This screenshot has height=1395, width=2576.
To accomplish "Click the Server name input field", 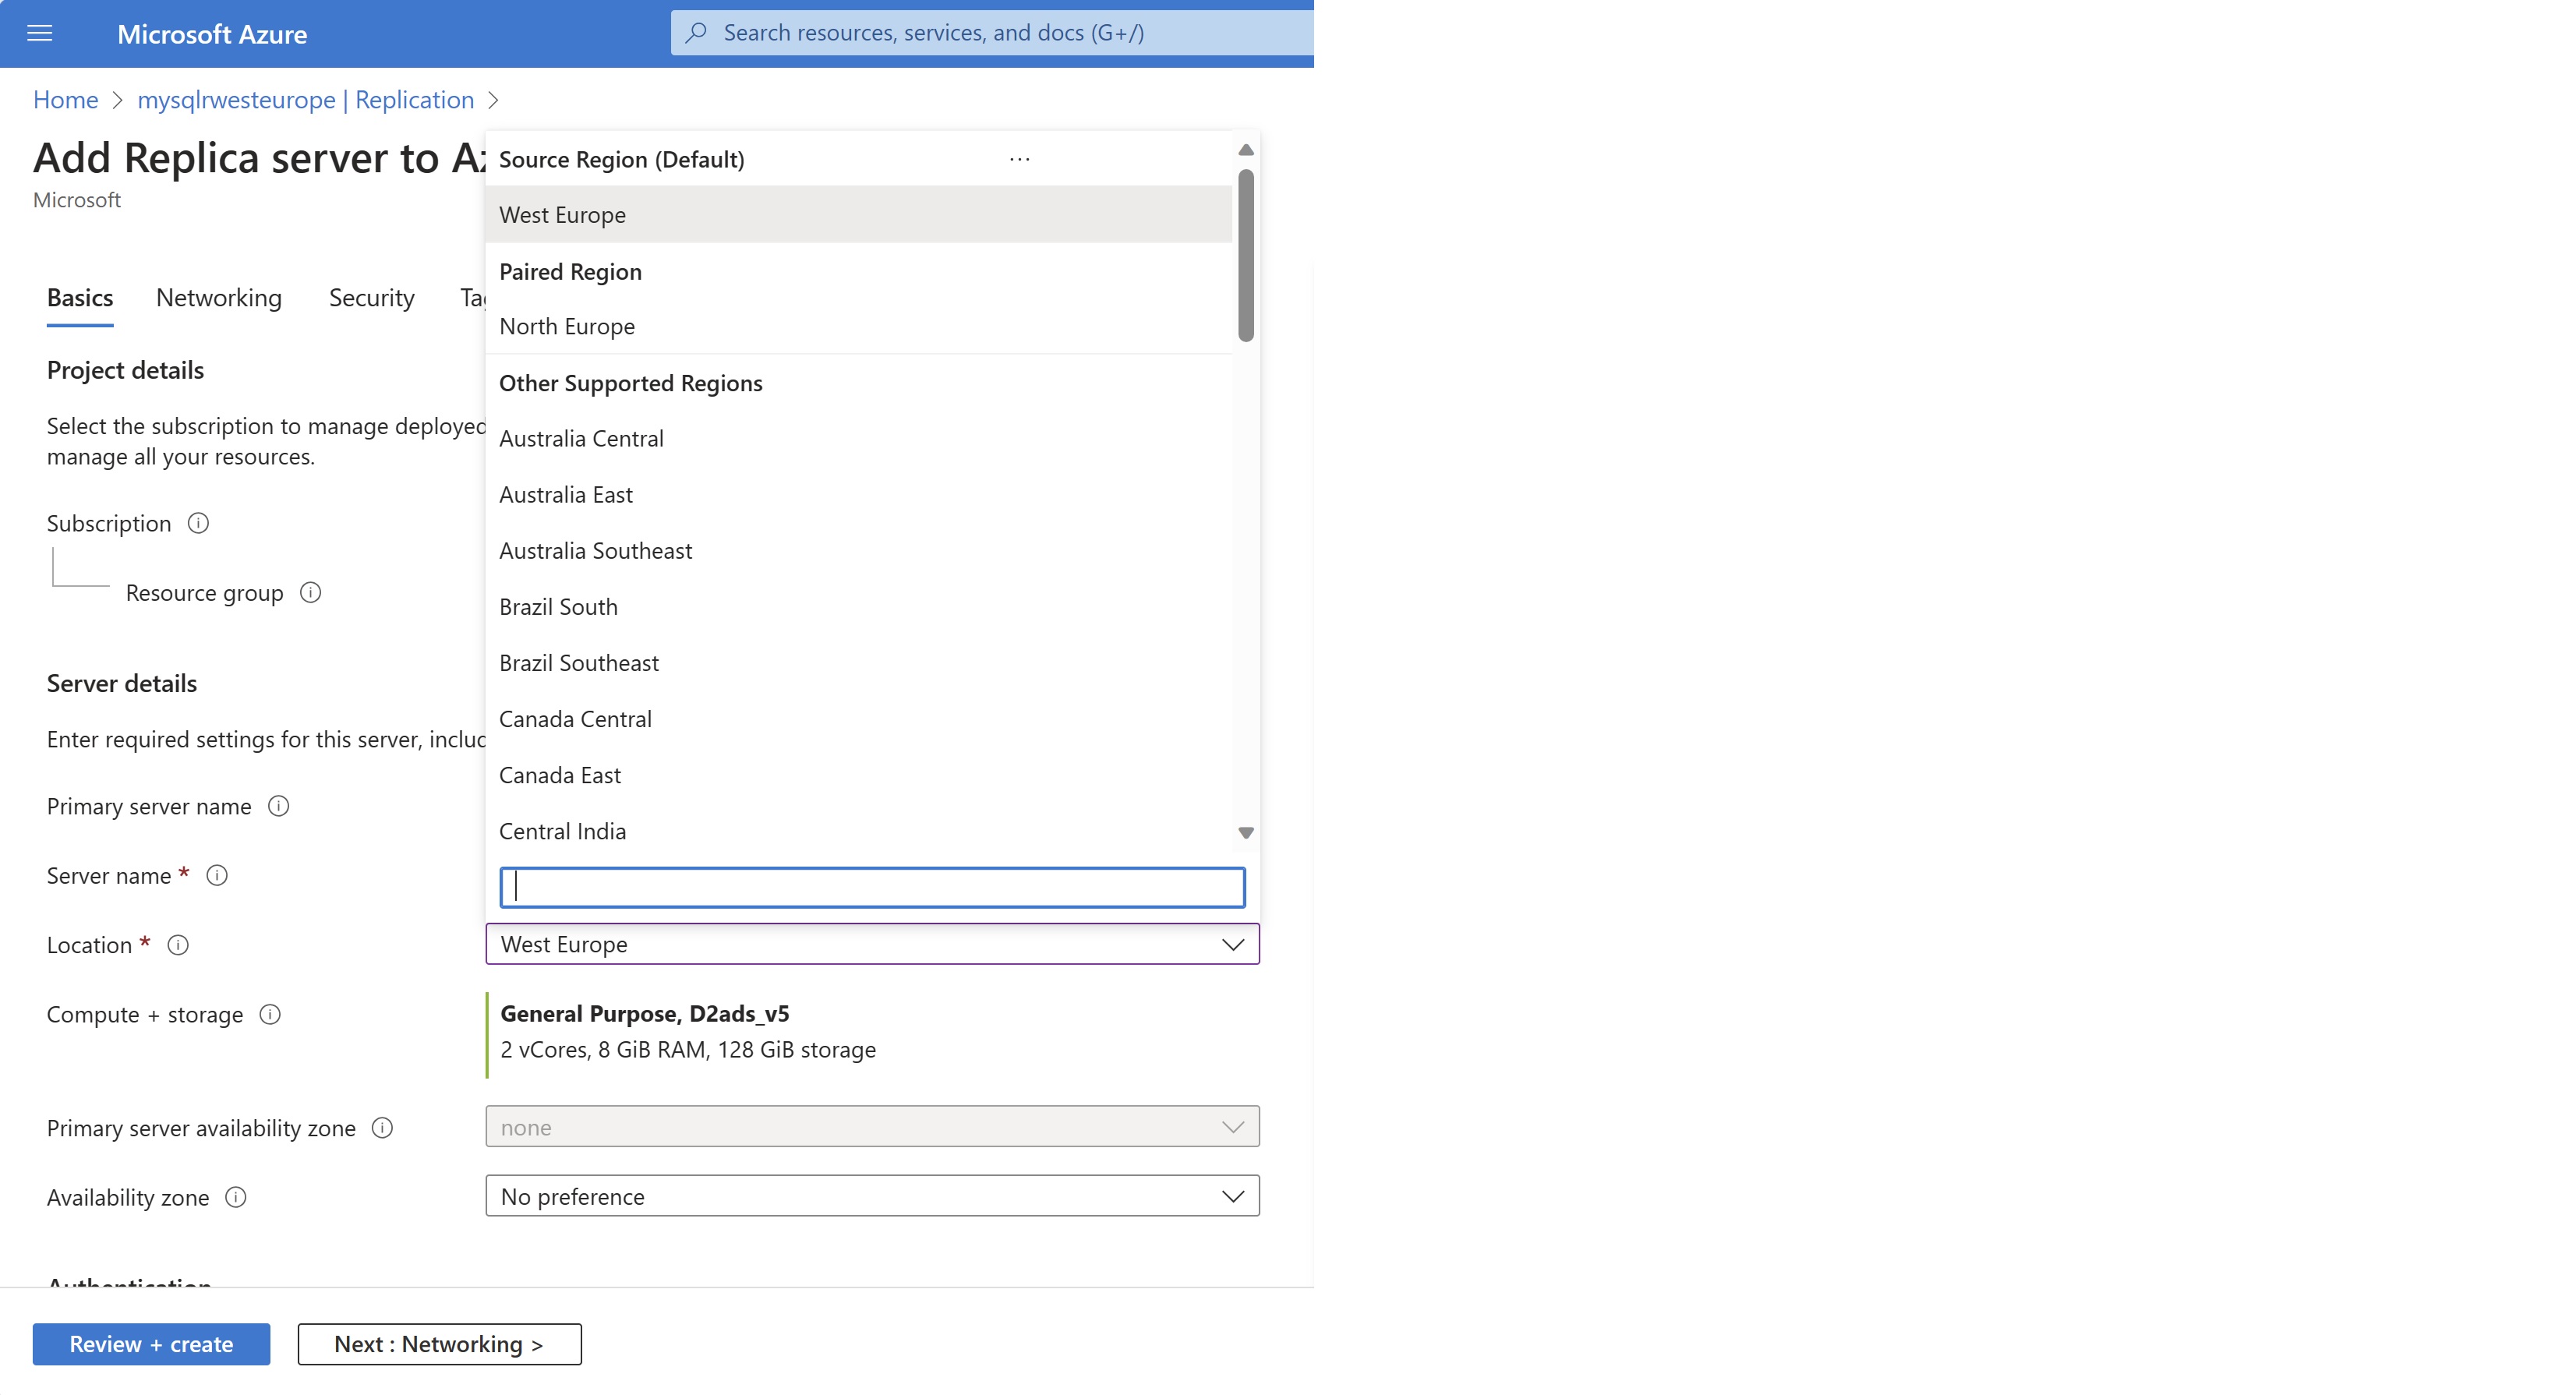I will [871, 885].
